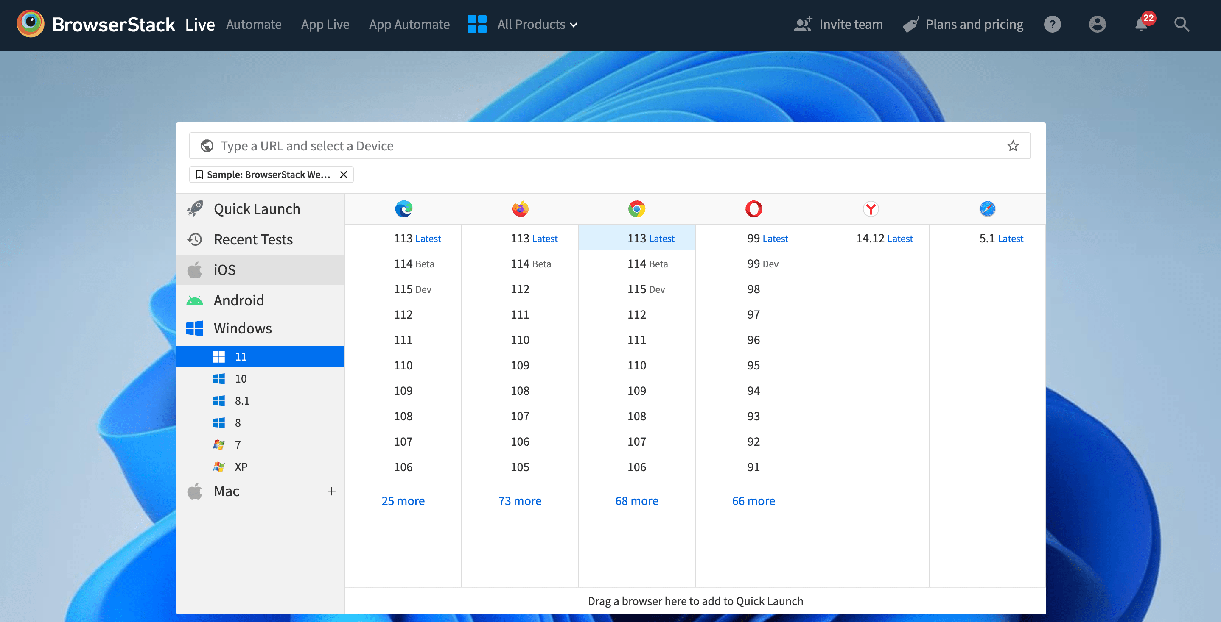Select the Firefox browser icon
Screen dimensions: 1221x622
[520, 208]
